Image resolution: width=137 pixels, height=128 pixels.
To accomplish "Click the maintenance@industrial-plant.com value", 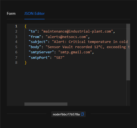I will tap(77, 31).
